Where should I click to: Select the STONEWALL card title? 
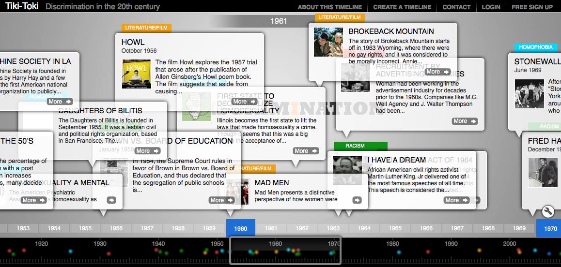pyautogui.click(x=537, y=61)
